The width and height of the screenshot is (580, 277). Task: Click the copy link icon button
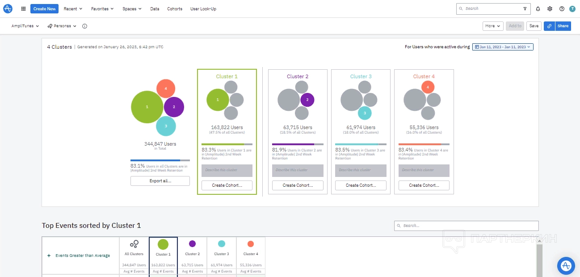click(x=549, y=26)
